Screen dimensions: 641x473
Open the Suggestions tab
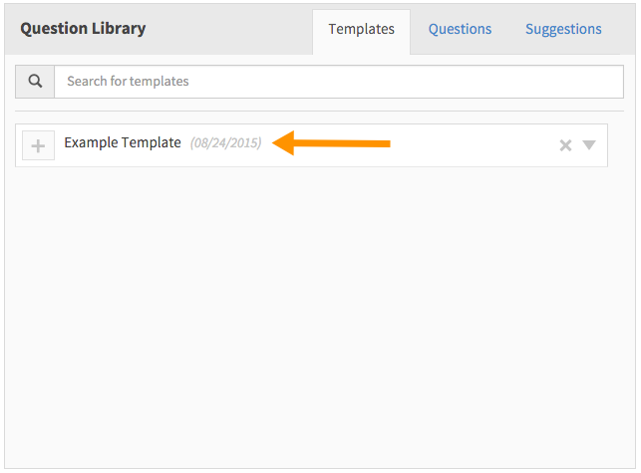tap(563, 29)
